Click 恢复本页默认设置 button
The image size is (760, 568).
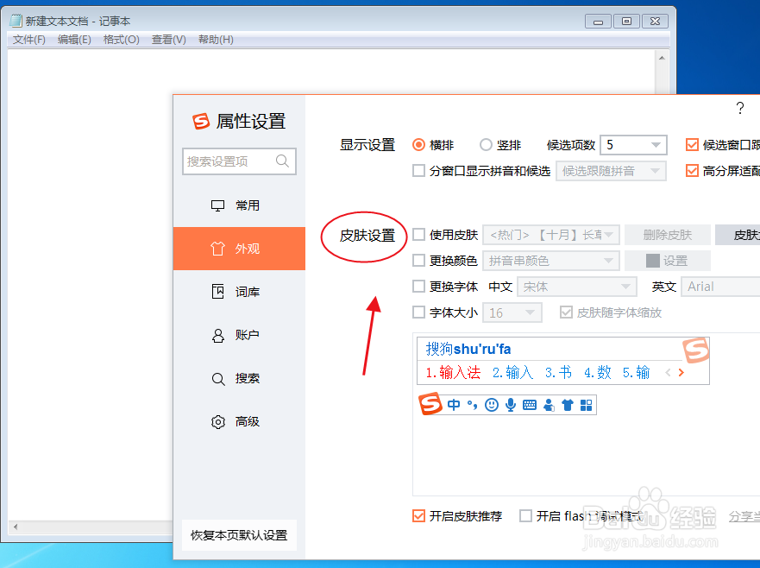coord(239,535)
